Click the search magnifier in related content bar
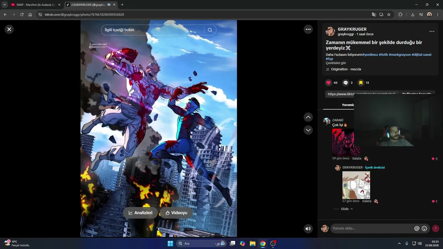Image resolution: width=443 pixels, height=249 pixels. tap(210, 30)
